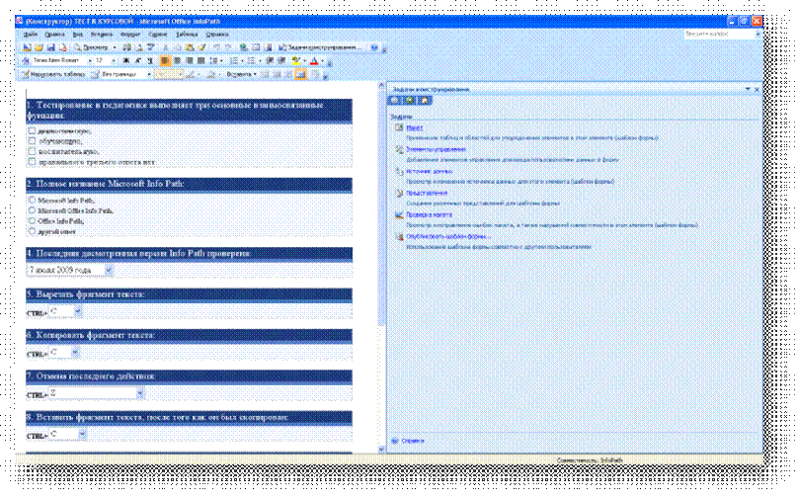
Task: Check the 'воспитательную' checkbox
Action: [x=32, y=151]
